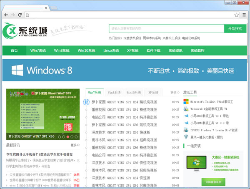
Task: Select the second carousel dot
Action: coord(64,137)
